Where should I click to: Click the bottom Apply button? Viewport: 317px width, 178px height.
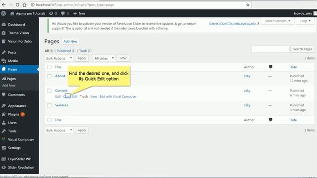coord(82,131)
